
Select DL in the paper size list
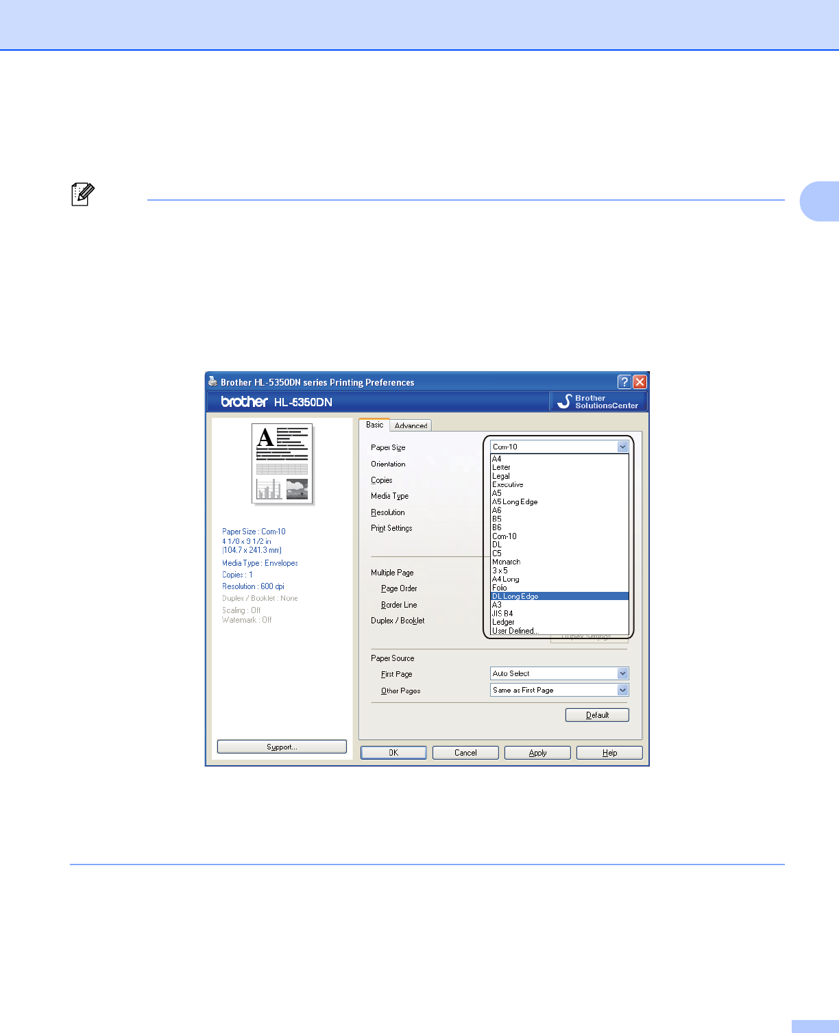pos(559,545)
